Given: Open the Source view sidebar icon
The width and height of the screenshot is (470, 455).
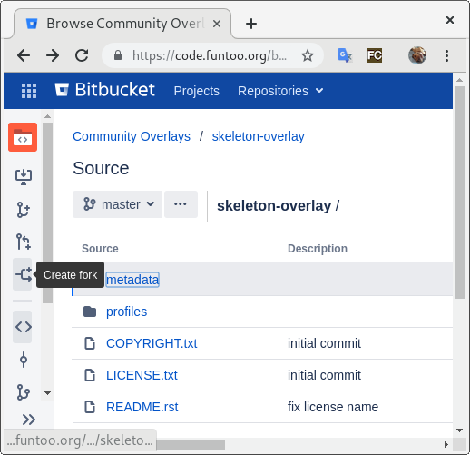Looking at the screenshot, I should [x=23, y=327].
